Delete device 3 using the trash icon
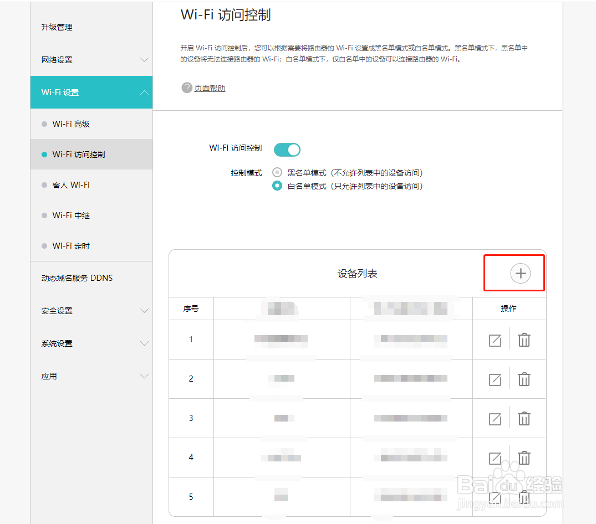The height and width of the screenshot is (524, 596). click(524, 418)
